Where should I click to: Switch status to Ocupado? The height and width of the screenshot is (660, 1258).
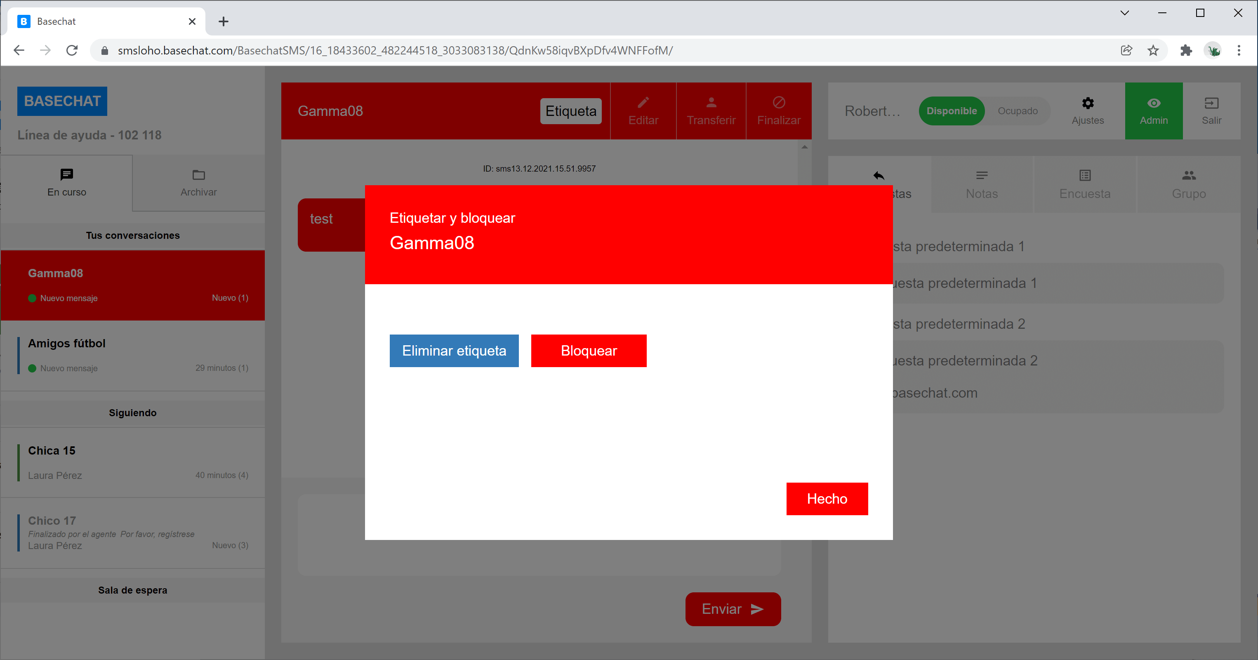[x=1017, y=111]
